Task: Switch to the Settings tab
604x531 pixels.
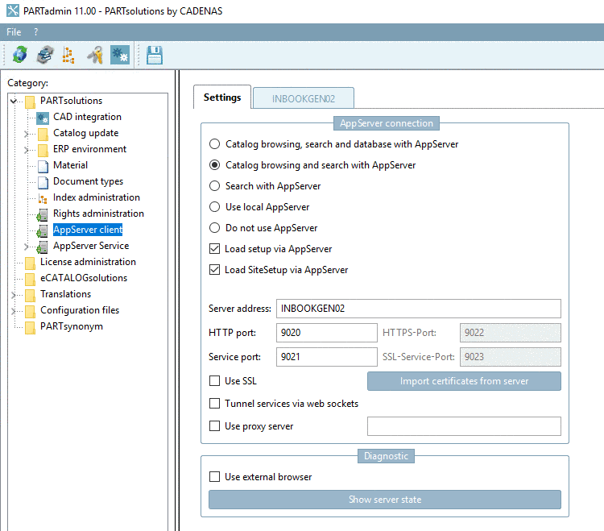Action: [222, 97]
